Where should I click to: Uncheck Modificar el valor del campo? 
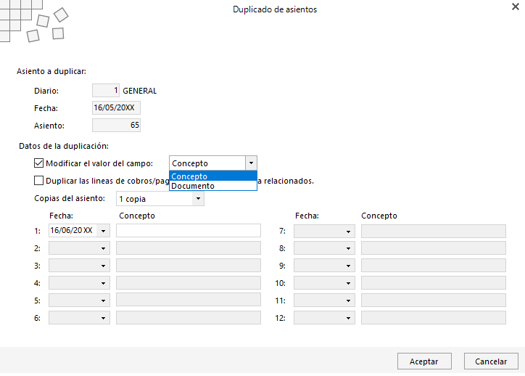click(39, 163)
